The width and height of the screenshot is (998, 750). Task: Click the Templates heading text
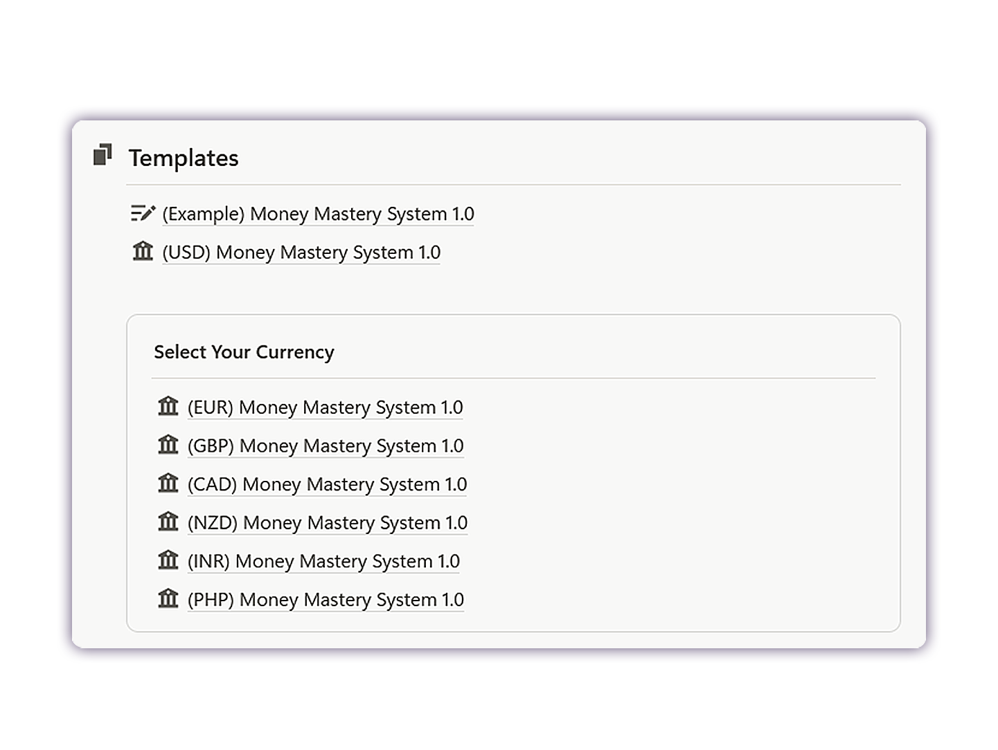click(x=184, y=158)
